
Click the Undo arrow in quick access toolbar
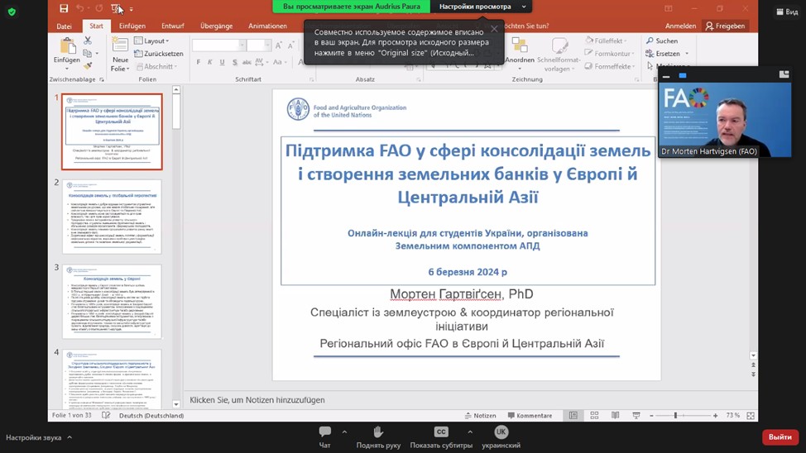click(79, 8)
